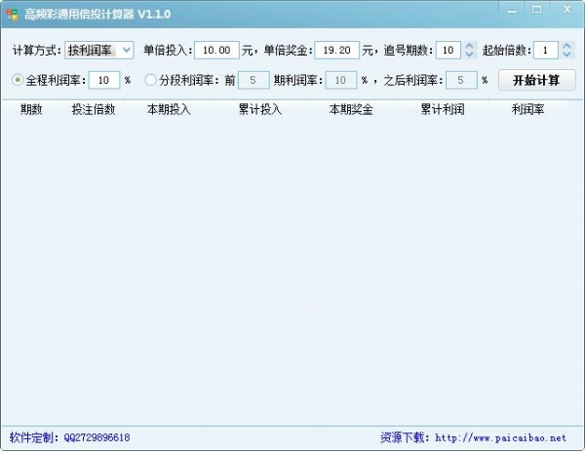Screen dimensions: 585x451
Task: Click the 累计利润 column header
Action: (x=443, y=109)
